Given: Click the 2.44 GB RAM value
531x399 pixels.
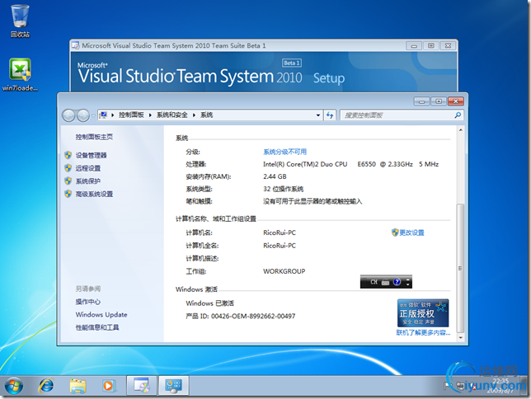Looking at the screenshot, I should tap(275, 176).
